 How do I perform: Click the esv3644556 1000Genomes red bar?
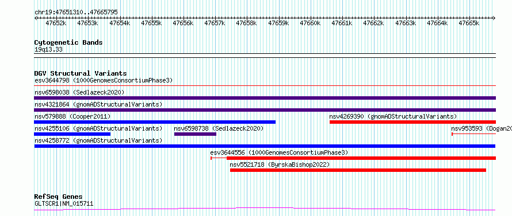[x=353, y=158]
